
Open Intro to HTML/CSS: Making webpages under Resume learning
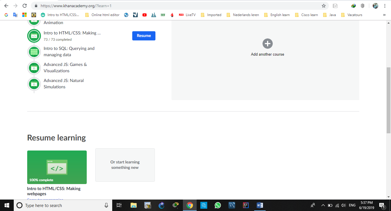54,191
